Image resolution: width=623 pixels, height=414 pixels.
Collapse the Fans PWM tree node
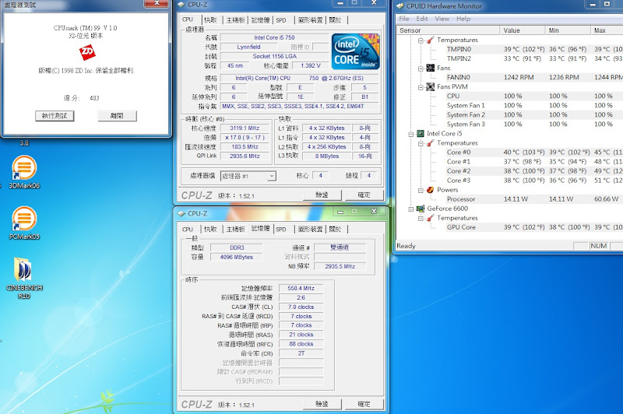[x=421, y=87]
